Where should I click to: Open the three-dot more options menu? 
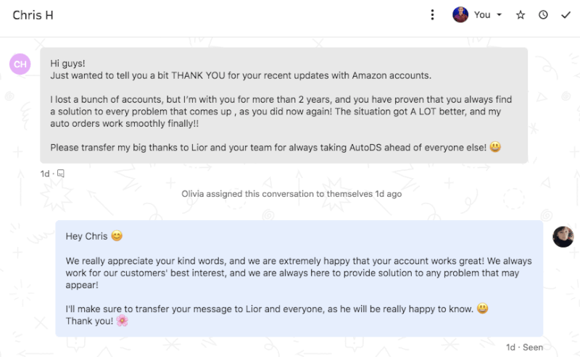click(432, 14)
